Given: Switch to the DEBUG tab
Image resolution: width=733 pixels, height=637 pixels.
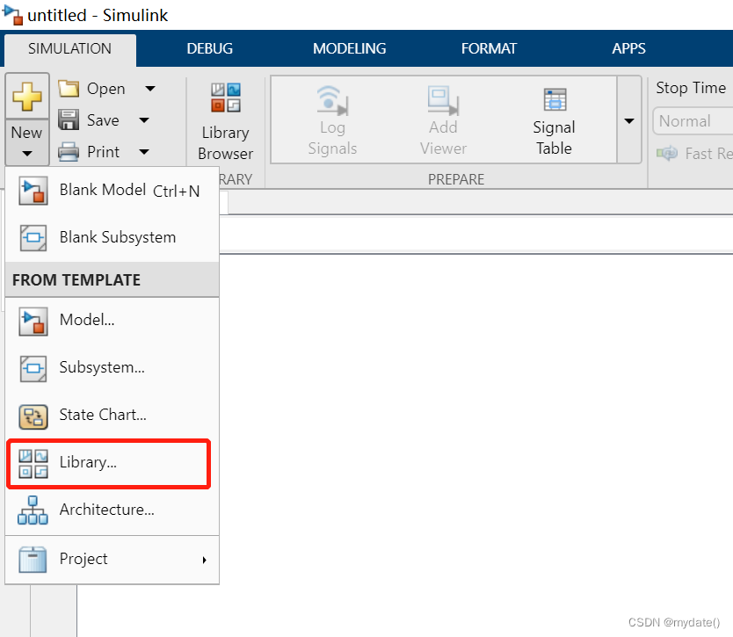Looking at the screenshot, I should click(209, 48).
